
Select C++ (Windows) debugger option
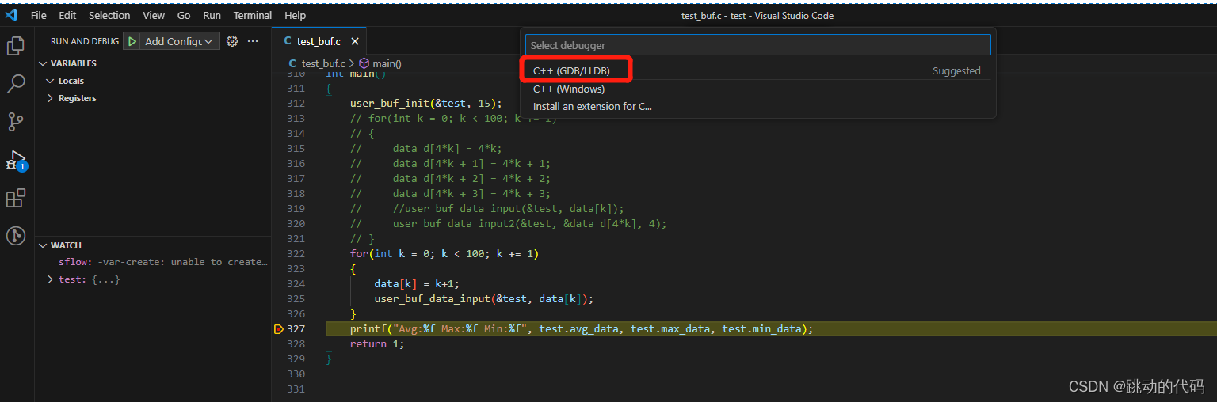[x=757, y=89]
